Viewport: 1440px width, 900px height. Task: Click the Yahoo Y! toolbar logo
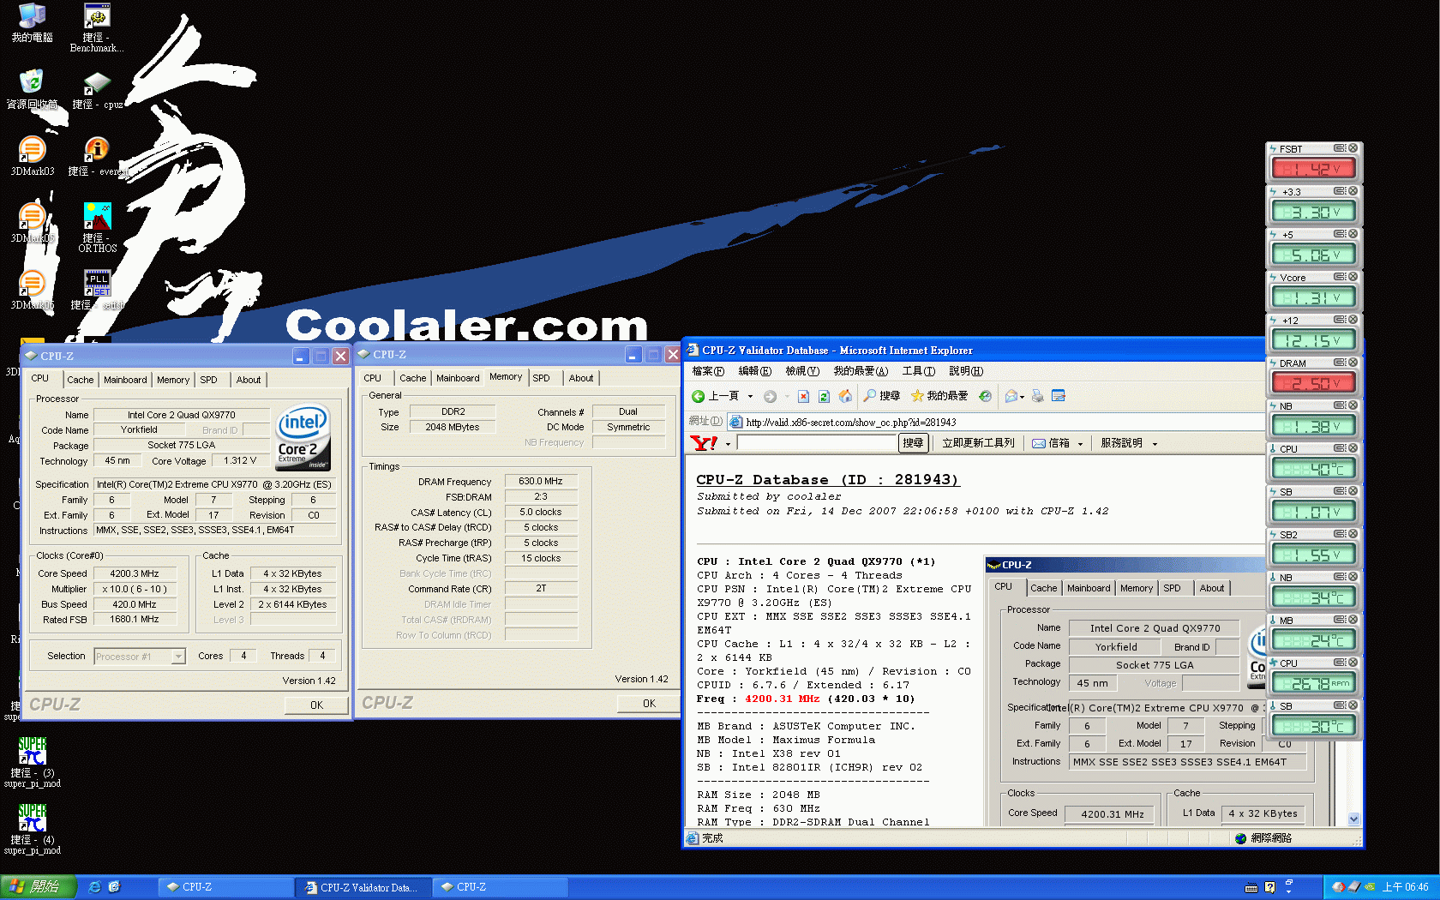704,443
